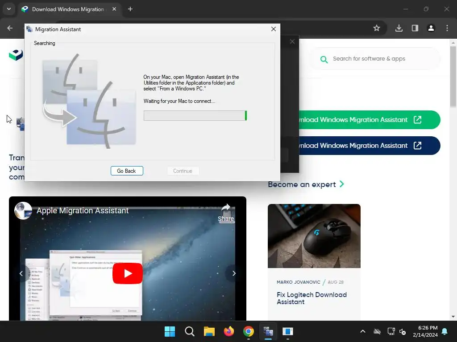Go to the next video slide arrow
457x342 pixels.
234,273
